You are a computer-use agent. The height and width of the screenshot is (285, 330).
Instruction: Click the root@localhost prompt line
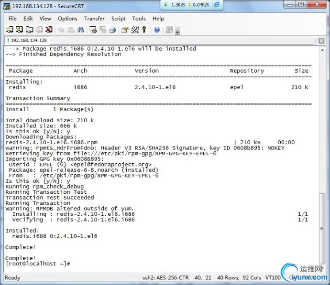38,264
